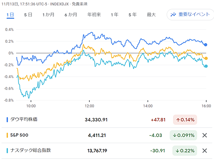Image resolution: width=214 pixels, height=160 pixels.
Task: Click the 16:00 time axis label
Action: 206,106
